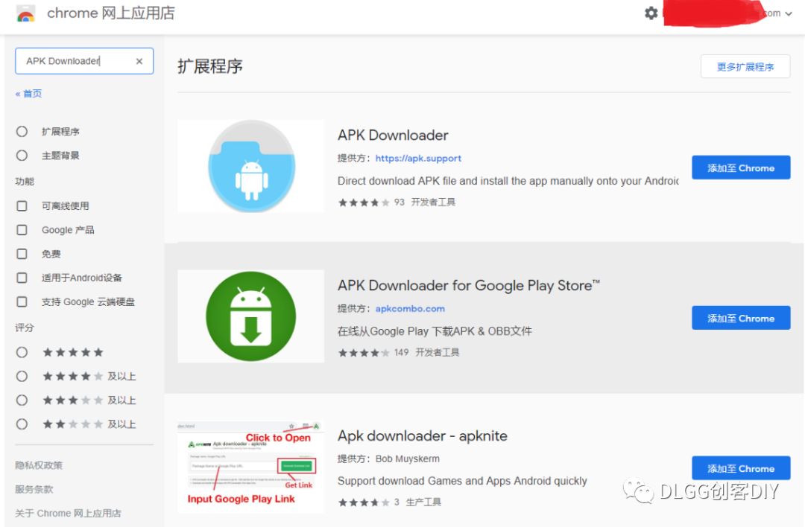Open the green Play Store downloader icon
The width and height of the screenshot is (805, 527).
pyautogui.click(x=251, y=316)
